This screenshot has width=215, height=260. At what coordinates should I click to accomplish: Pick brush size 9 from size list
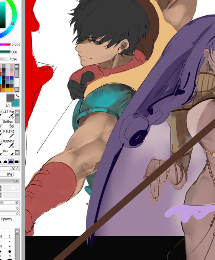[x=10, y=253]
